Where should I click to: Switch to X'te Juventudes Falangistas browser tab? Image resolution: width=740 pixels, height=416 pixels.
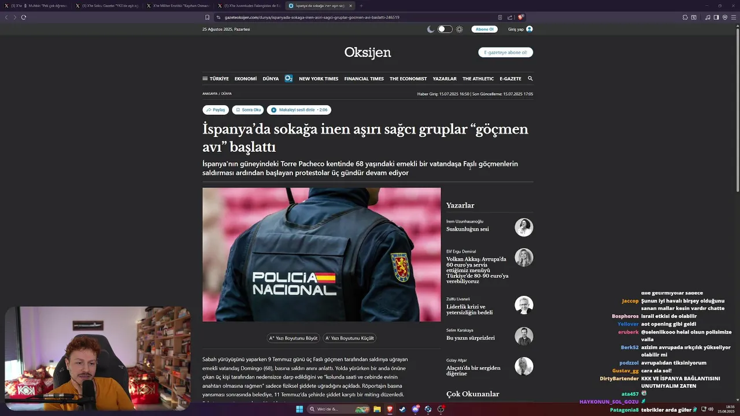[249, 6]
